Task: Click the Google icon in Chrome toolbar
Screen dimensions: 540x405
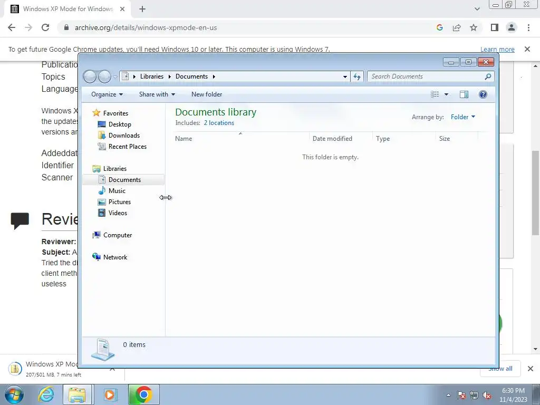Action: 439,27
